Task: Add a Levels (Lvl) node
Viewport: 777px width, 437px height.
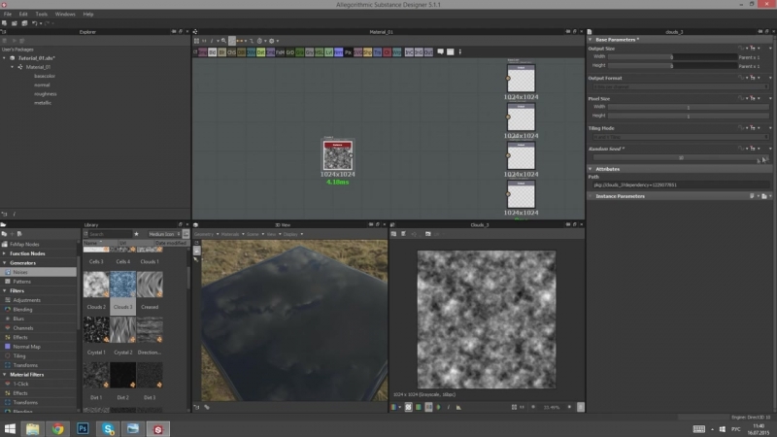Action: tap(329, 52)
